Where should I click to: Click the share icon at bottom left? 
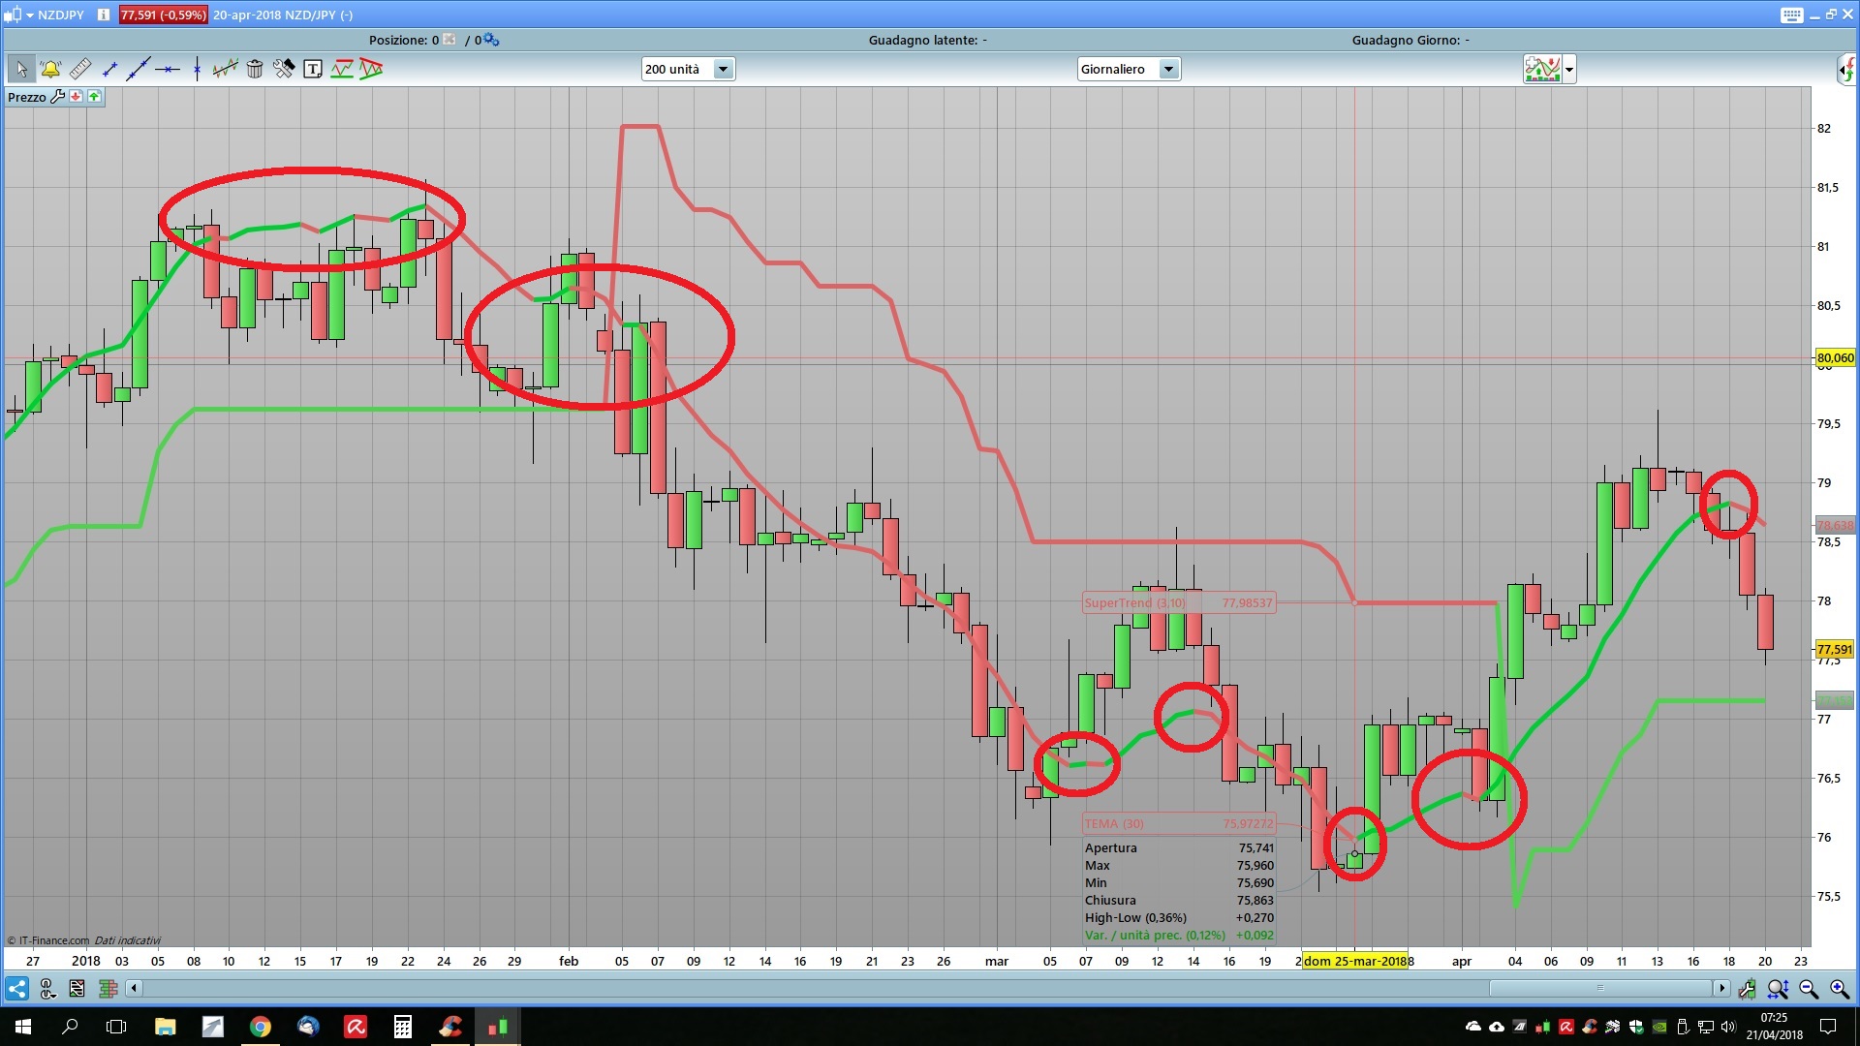point(16,989)
